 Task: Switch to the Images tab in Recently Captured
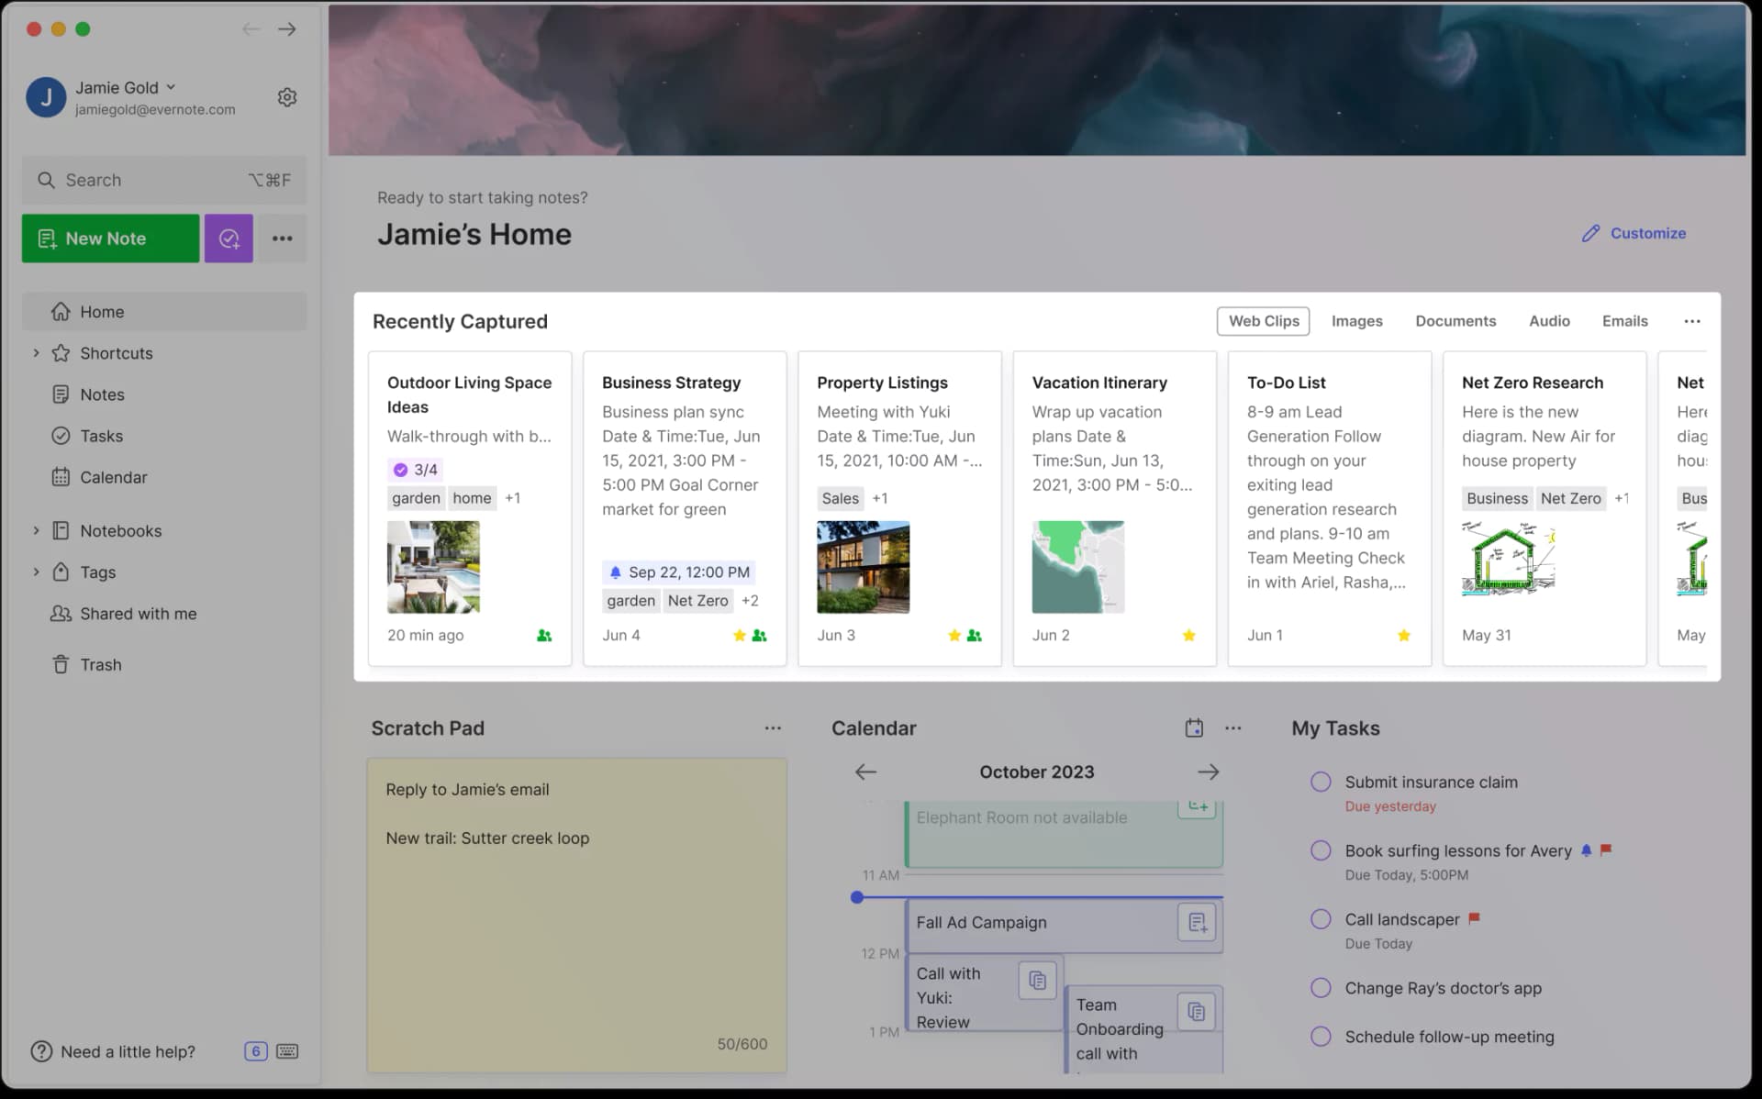(x=1357, y=321)
